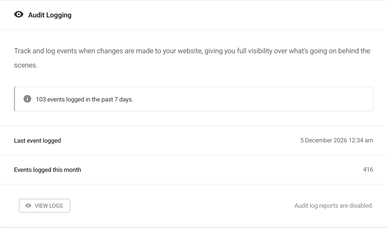Click the eye icon inside View Logs button
This screenshot has height=228, width=387.
point(28,205)
